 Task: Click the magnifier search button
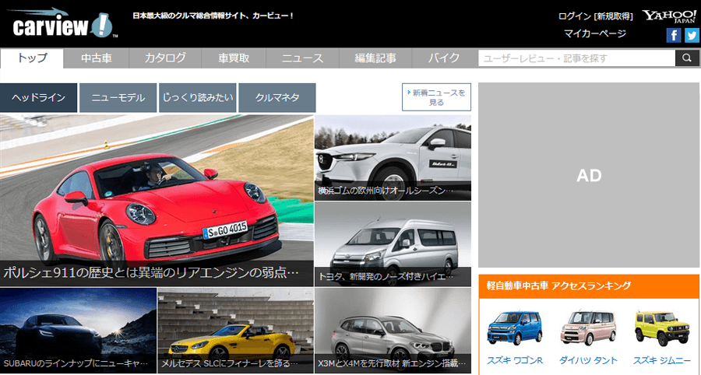(x=687, y=58)
